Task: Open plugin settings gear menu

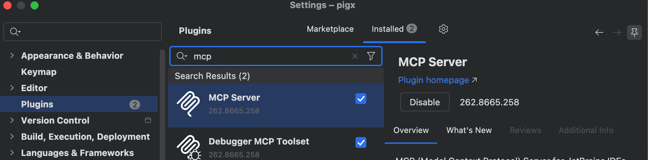Action: 443,29
